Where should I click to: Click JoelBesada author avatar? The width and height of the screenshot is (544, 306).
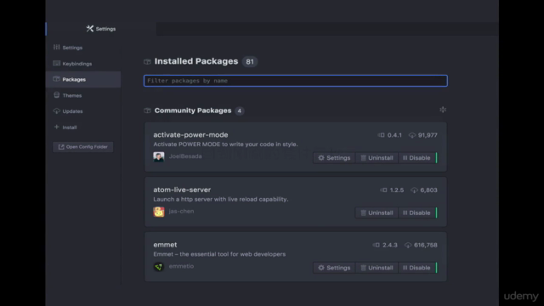(x=159, y=156)
